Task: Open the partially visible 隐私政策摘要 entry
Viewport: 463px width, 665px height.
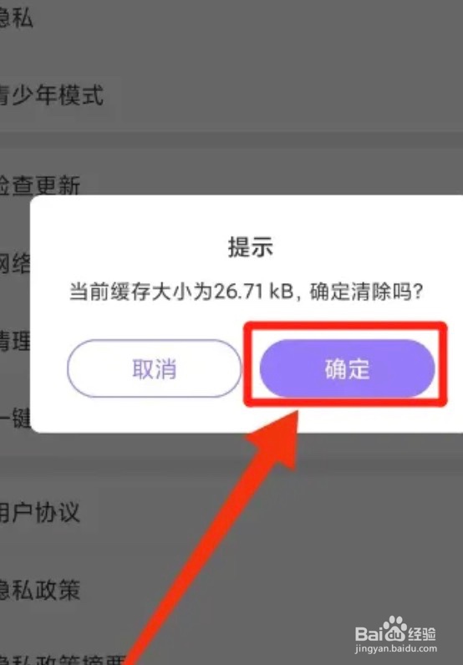Action: [63, 658]
